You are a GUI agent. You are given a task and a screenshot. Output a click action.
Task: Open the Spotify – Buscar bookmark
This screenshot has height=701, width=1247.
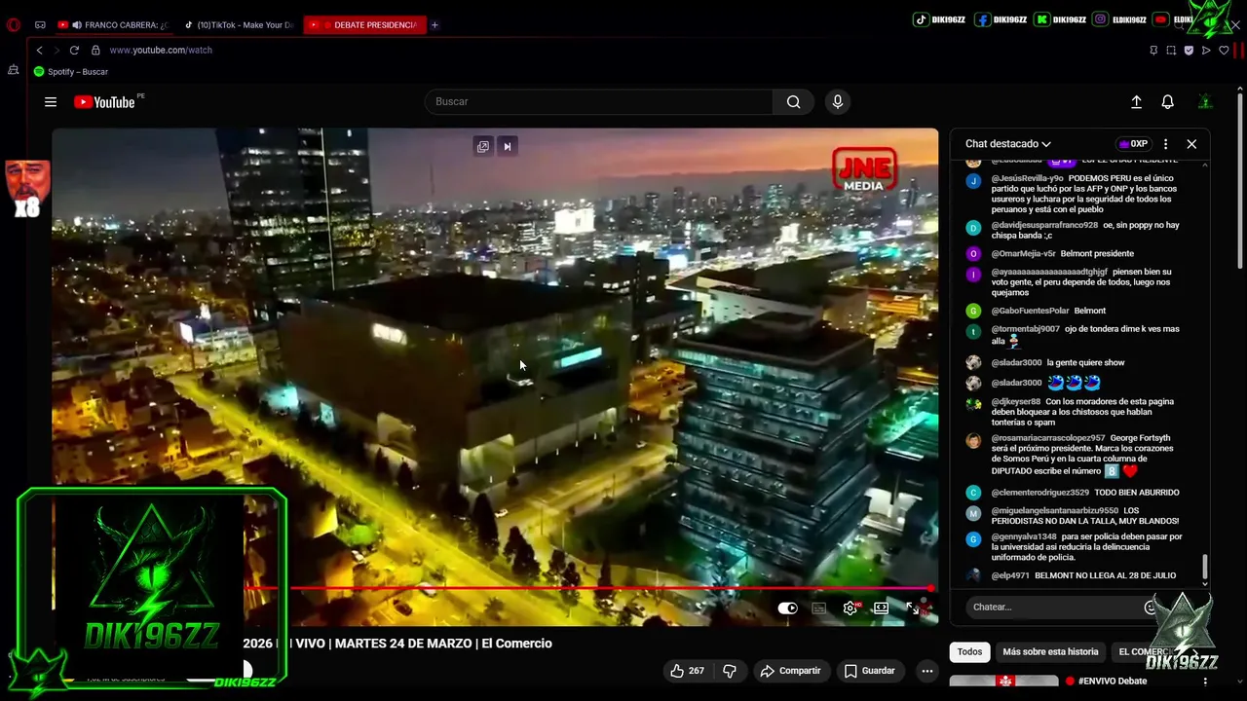[71, 71]
